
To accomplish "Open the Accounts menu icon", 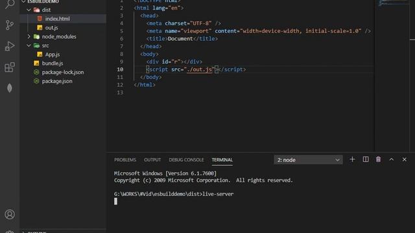I will tap(10, 214).
